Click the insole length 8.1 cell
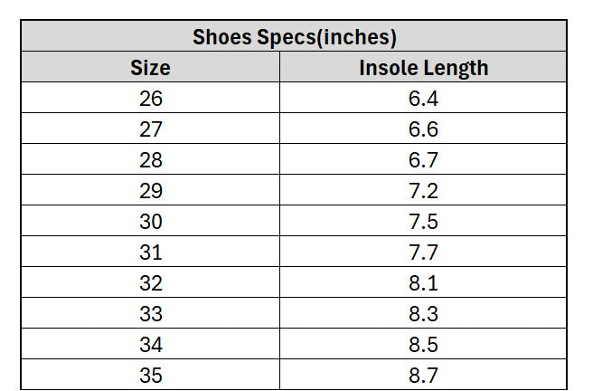The width and height of the screenshot is (593, 391). (x=423, y=282)
